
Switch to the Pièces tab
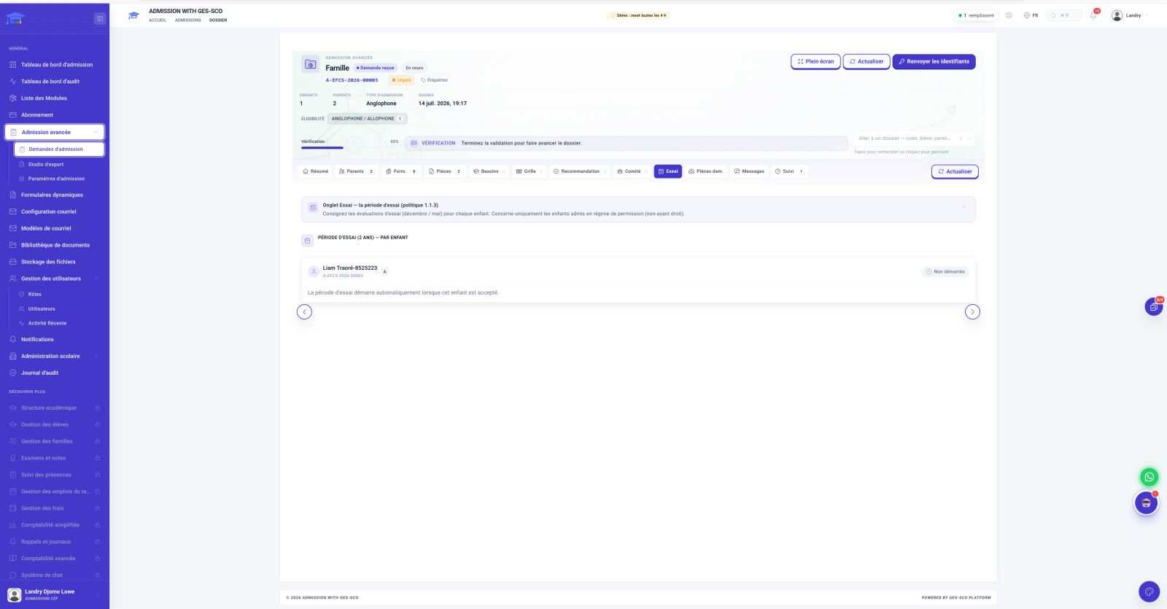(445, 171)
